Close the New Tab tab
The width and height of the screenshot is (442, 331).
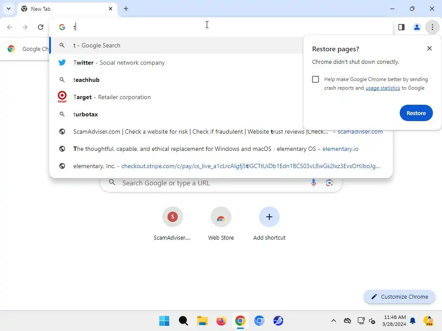pos(110,9)
